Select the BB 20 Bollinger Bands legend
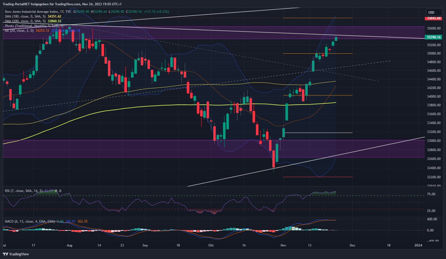Image resolution: width=446 pixels, height=259 pixels. pos(19,31)
